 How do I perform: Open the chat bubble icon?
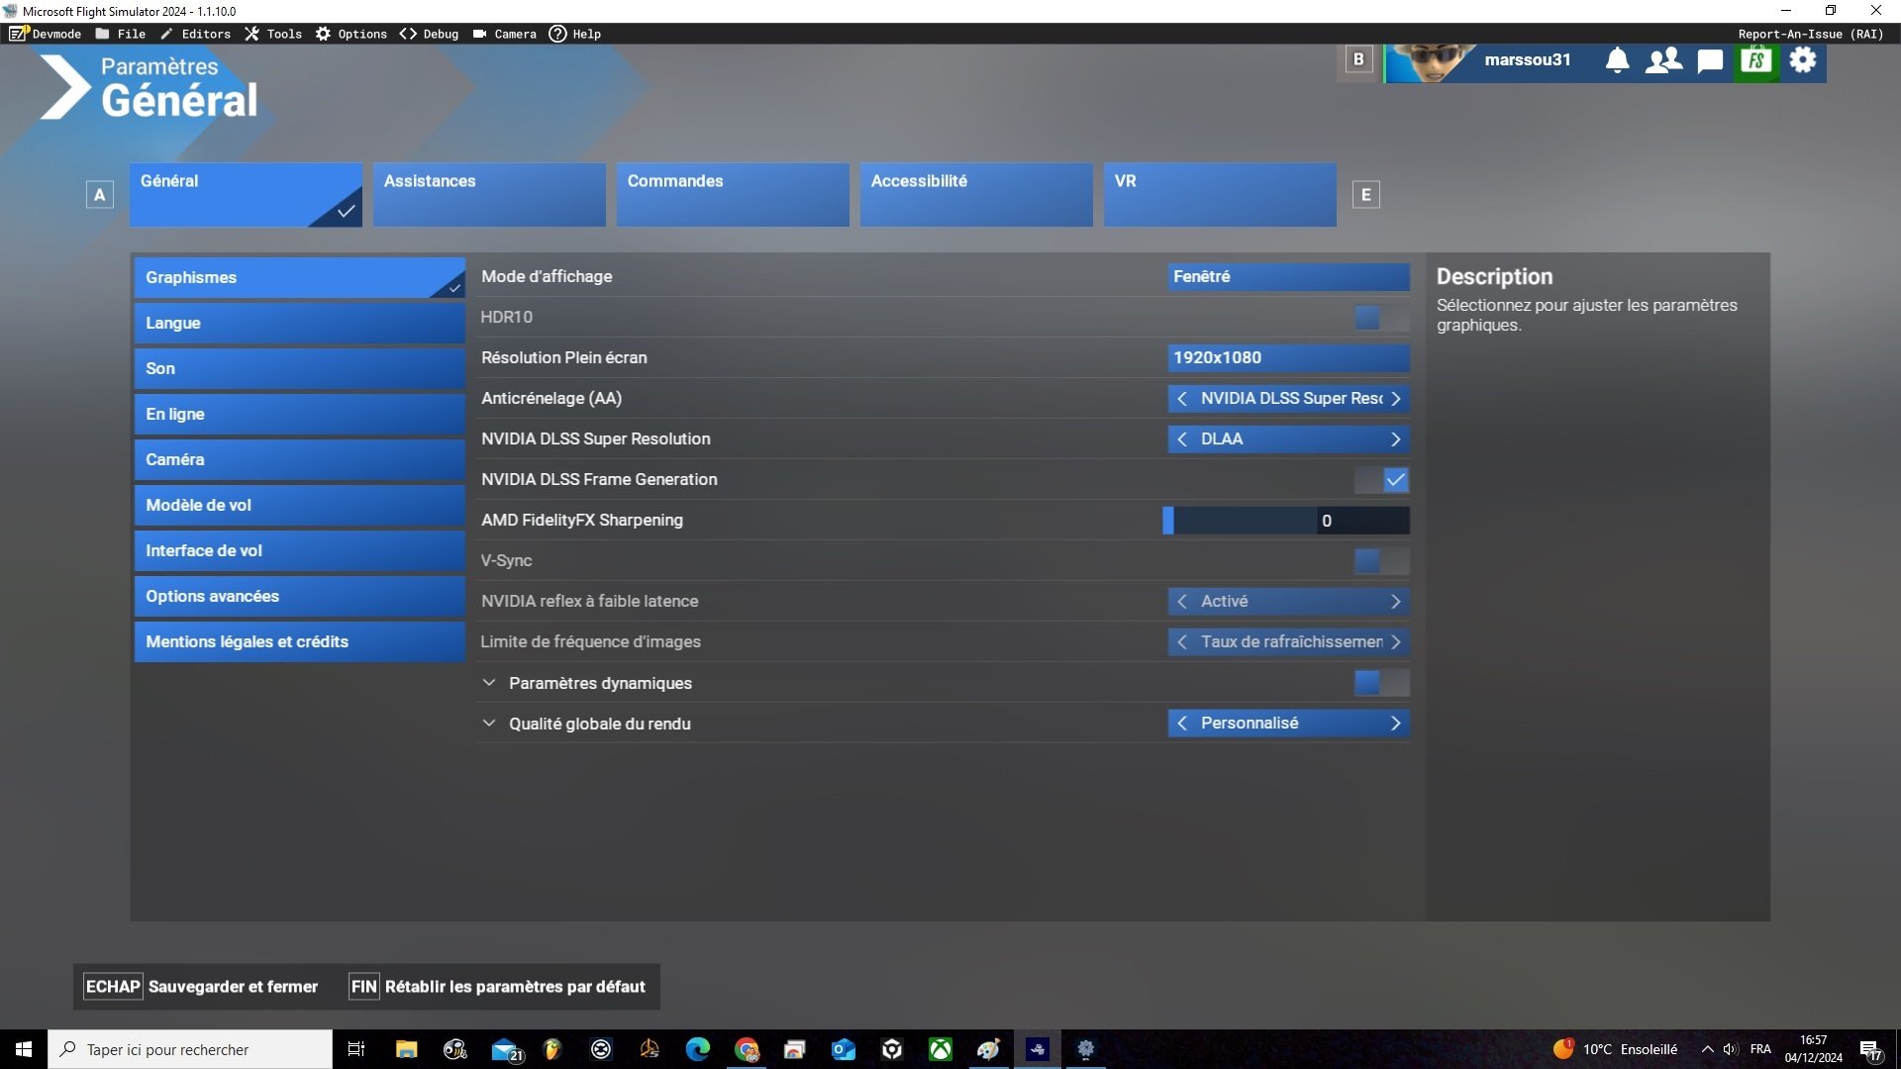pos(1710,61)
